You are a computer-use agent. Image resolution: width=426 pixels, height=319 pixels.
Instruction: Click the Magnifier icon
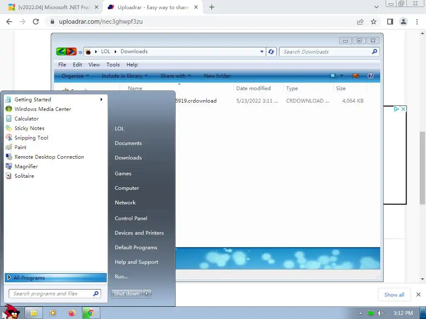9,166
